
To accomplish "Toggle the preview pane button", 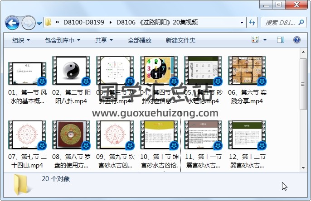I will coord(282,40).
